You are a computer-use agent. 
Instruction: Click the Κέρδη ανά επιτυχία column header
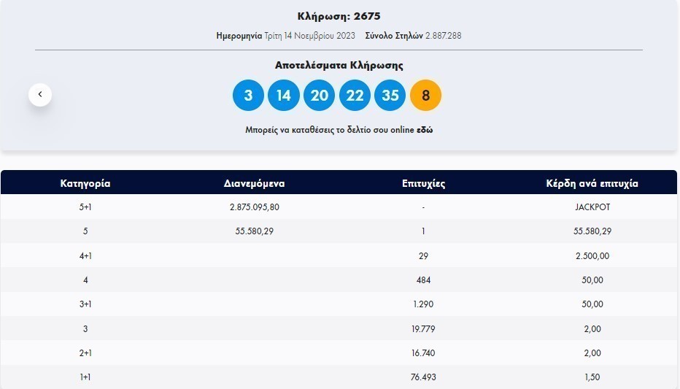click(592, 183)
